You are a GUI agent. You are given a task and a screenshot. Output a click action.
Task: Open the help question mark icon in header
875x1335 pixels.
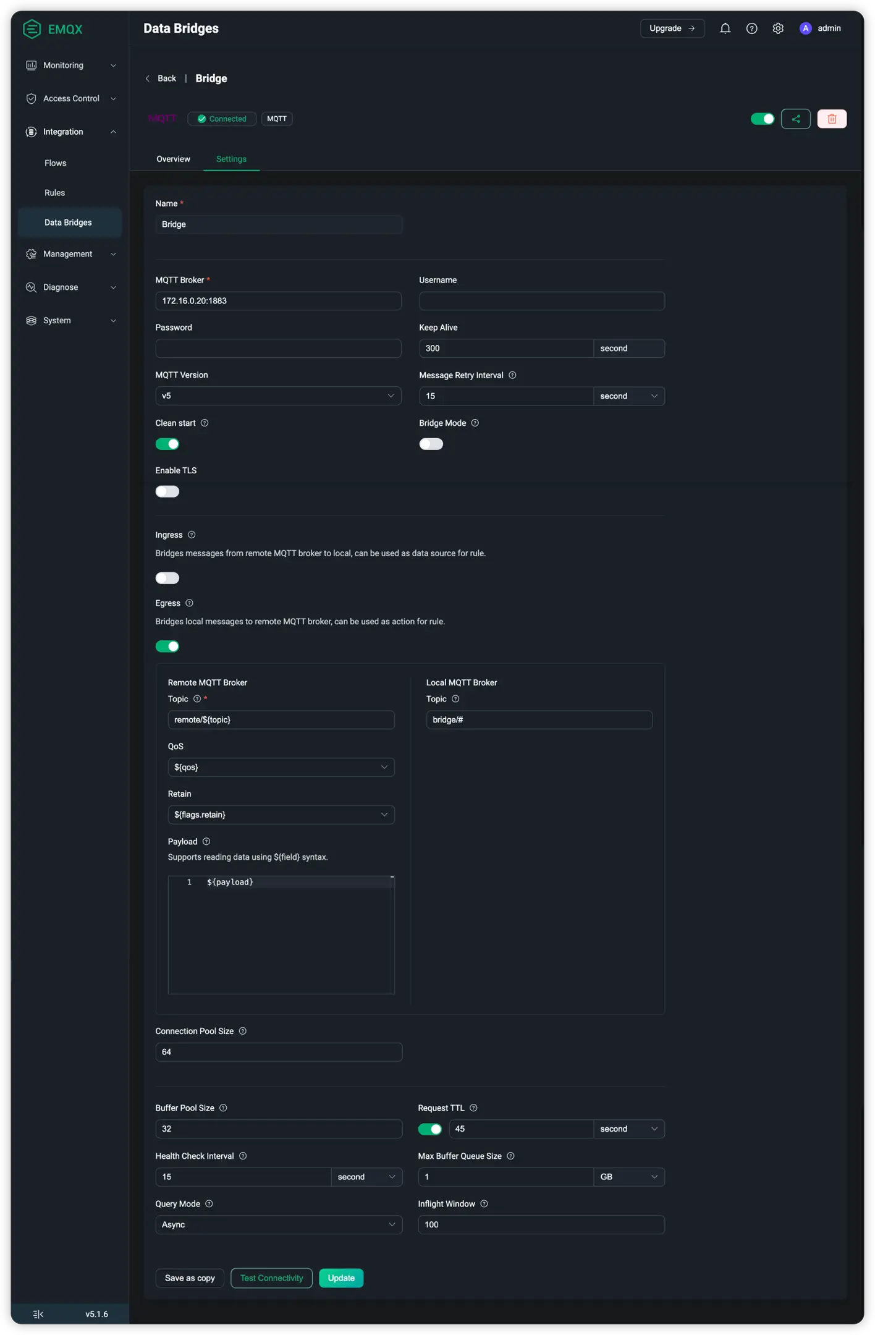pos(751,28)
